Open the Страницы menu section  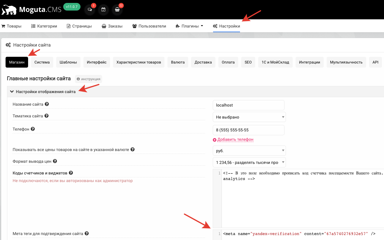tap(79, 26)
